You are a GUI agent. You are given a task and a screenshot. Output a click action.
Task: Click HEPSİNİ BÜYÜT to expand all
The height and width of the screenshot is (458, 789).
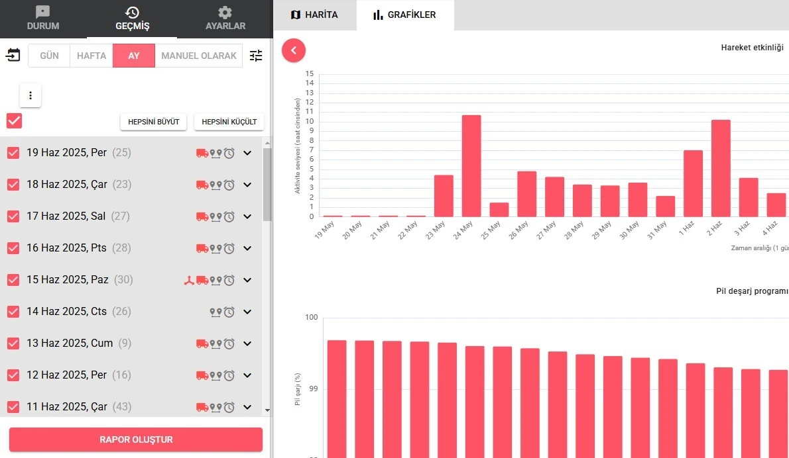153,122
